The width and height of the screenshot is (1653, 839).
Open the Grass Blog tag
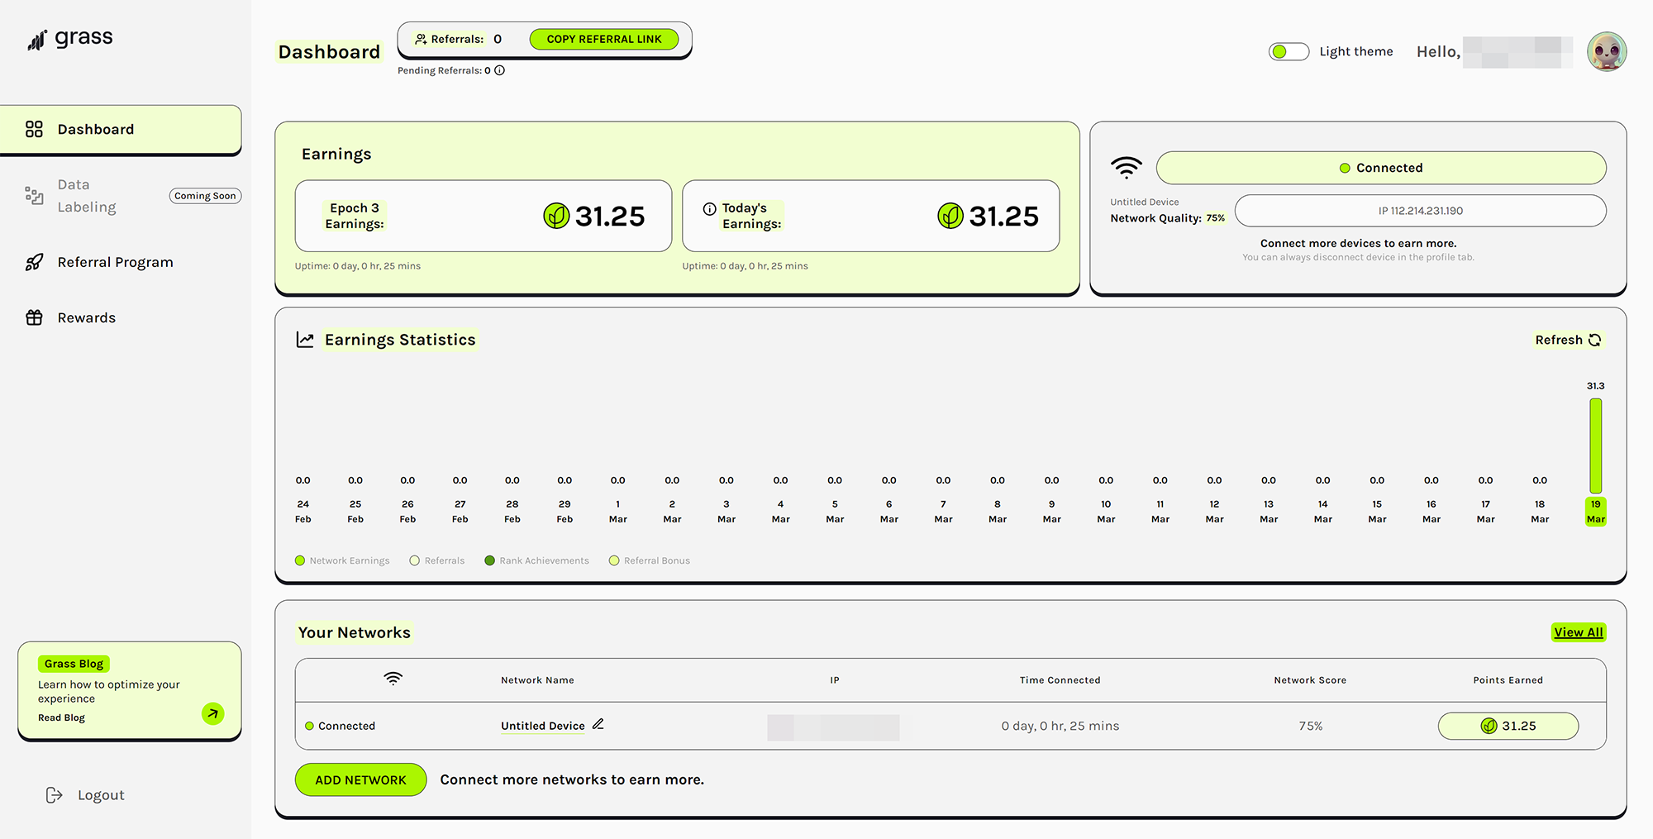point(74,664)
